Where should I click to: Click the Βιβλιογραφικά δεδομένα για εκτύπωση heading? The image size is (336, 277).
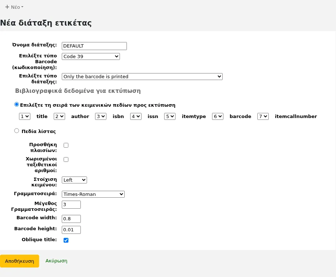[x=78, y=91]
